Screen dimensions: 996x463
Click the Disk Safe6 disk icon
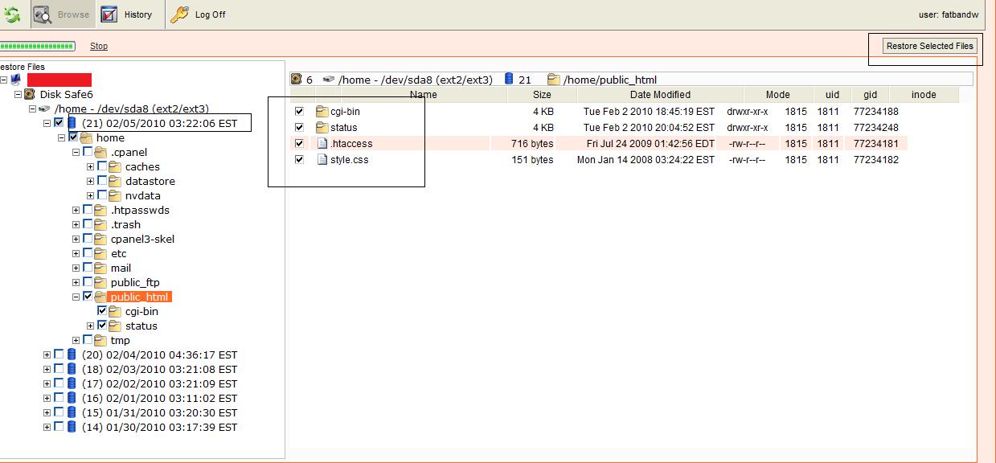[30, 95]
